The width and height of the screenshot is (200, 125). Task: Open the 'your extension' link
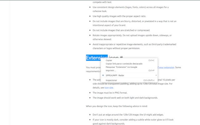coord(166,67)
